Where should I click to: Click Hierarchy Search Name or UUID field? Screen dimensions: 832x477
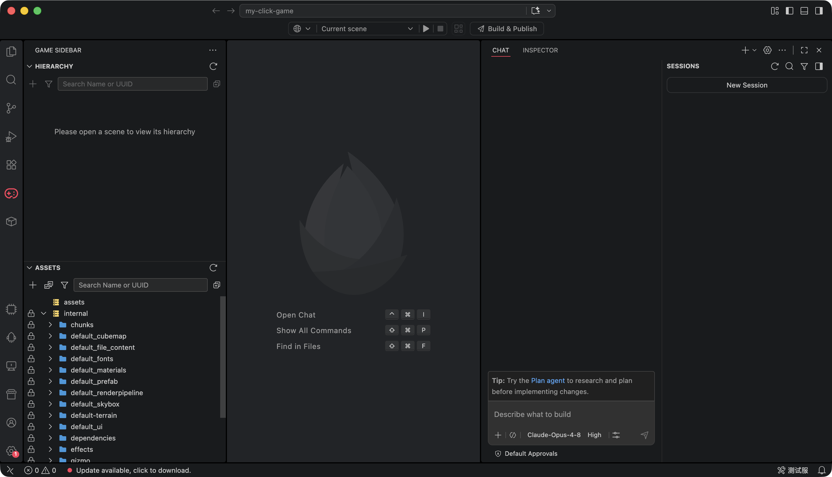[x=132, y=84]
